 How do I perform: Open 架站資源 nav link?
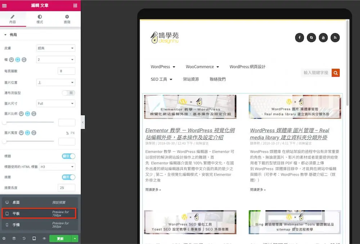pos(191,79)
